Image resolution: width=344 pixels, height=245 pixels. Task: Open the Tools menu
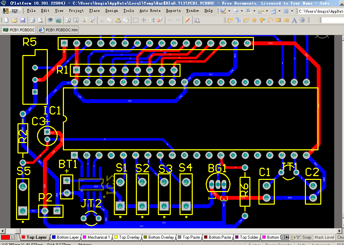[129, 10]
